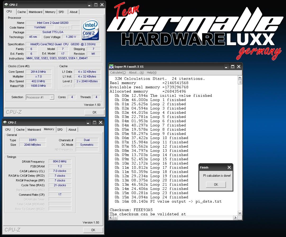Click the FSB:DRAM 1:2 field
Screen dimensions: 286x237
[x=60, y=166]
